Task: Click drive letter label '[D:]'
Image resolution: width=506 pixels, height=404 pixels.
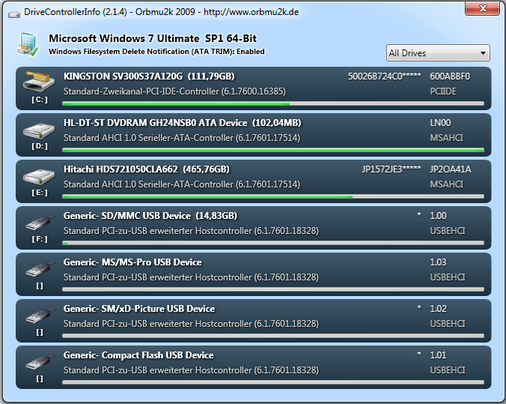Action: 40,146
